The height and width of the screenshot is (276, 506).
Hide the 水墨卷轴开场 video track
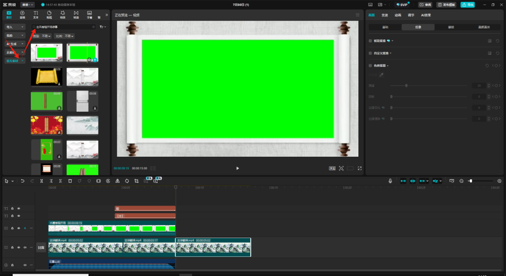coord(19,228)
